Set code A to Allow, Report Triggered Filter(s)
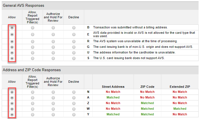The width and height of the screenshot is (200, 119). tap(33, 98)
